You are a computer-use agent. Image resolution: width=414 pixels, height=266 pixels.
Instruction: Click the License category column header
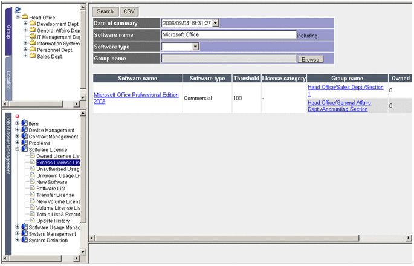284,78
